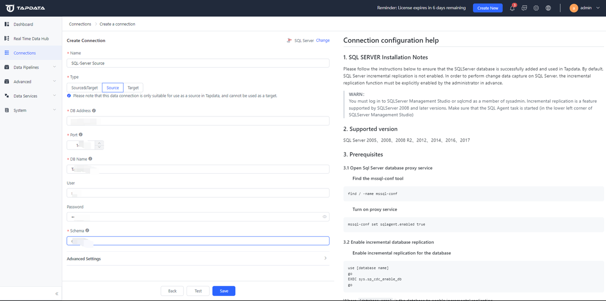Screen dimensions: 606x301
Task: Click the Change database type link
Action: coord(323,40)
